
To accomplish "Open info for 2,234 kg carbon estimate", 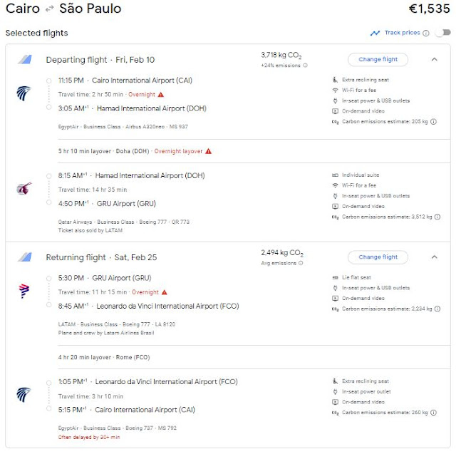I will coord(436,309).
